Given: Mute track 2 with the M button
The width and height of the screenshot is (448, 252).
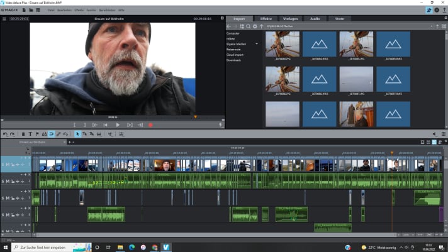Looking at the screenshot, I should pos(8,181).
